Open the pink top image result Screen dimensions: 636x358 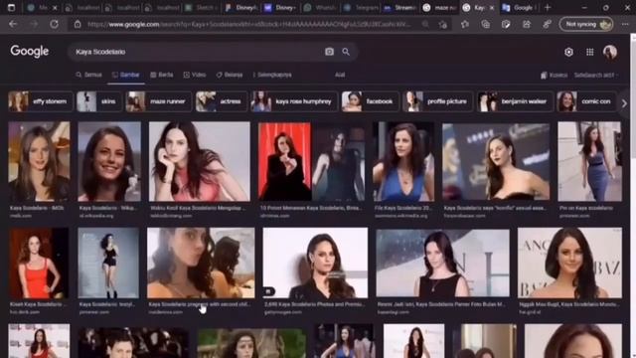pyautogui.click(x=199, y=161)
